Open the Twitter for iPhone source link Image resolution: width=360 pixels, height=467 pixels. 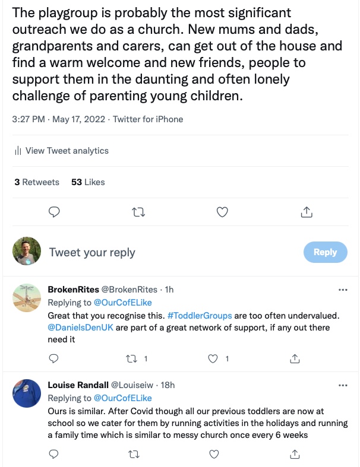pos(148,119)
